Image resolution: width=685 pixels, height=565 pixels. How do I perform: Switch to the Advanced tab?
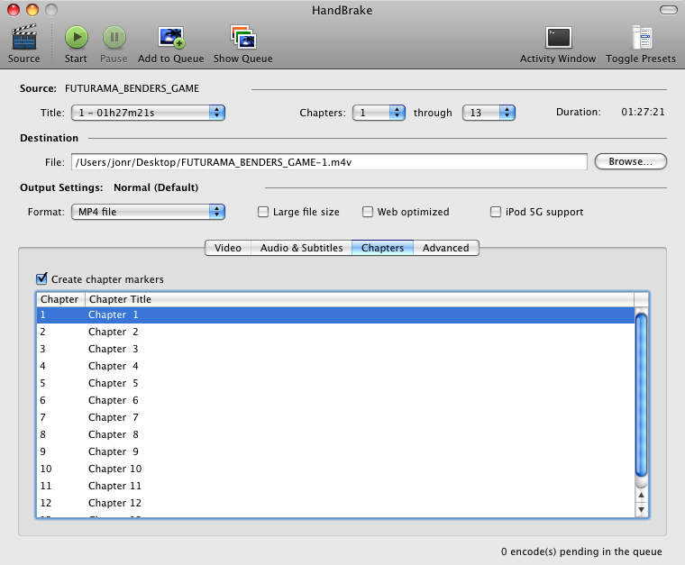[446, 248]
